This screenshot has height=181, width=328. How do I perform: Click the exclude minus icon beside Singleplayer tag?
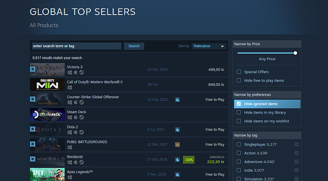[x=297, y=145]
